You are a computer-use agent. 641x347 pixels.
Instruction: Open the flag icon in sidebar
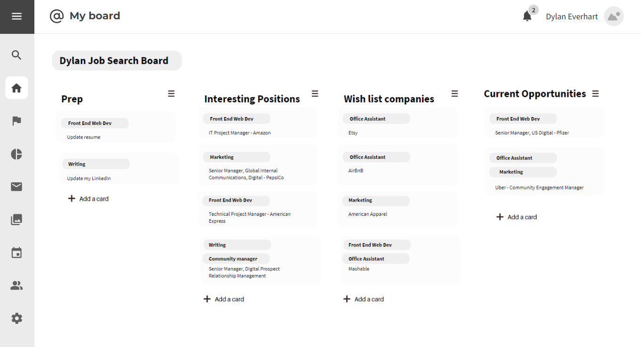pyautogui.click(x=16, y=121)
